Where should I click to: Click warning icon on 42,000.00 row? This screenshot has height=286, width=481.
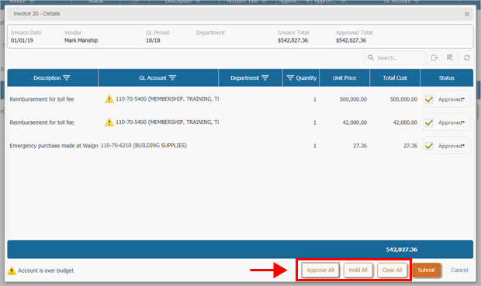point(109,122)
